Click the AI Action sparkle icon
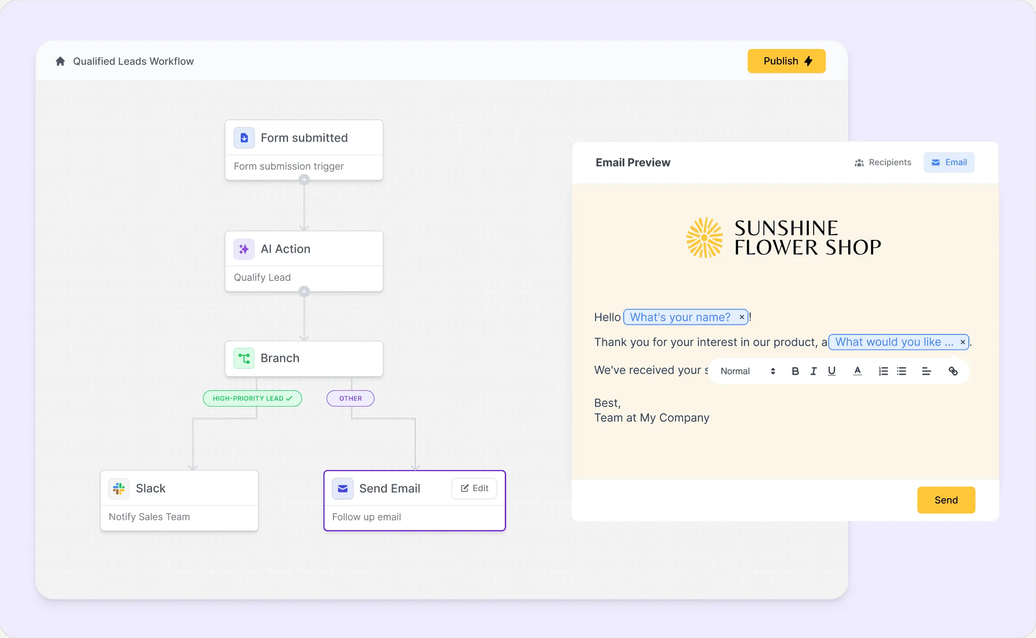 244,249
